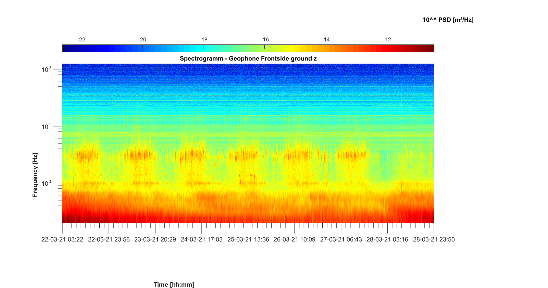Click the -22 colorbar tick label
Viewport: 548px width, 288px height.
coord(81,40)
